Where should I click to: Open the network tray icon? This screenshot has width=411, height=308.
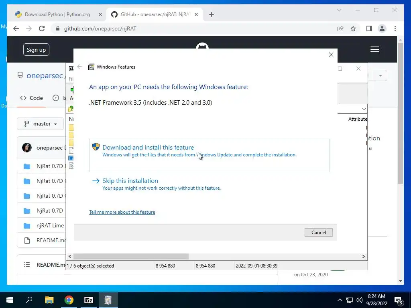coord(350,300)
